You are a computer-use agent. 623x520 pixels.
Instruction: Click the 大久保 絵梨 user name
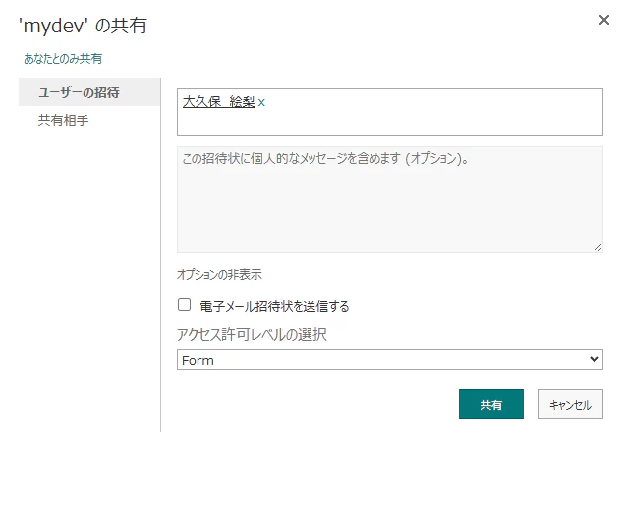tap(218, 102)
